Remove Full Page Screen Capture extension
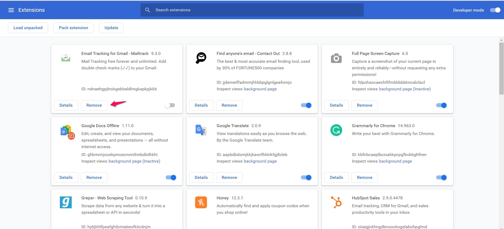 [x=365, y=105]
